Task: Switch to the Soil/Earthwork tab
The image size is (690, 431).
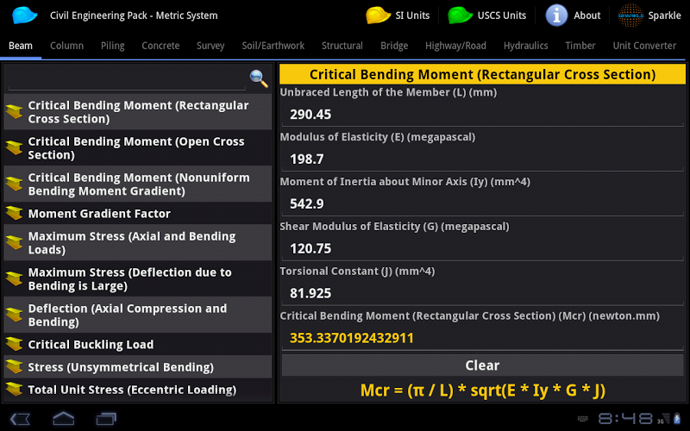Action: (273, 46)
